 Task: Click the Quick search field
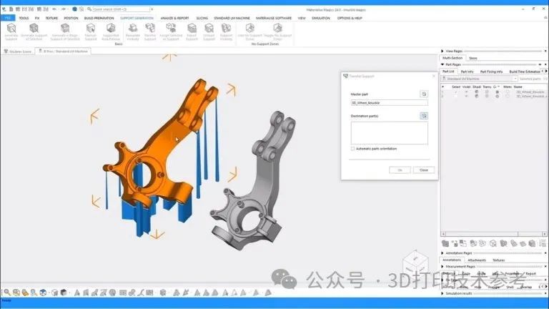point(121,9)
